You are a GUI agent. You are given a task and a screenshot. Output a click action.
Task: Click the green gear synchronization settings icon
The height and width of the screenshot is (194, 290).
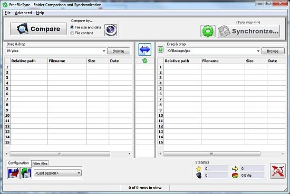click(x=208, y=31)
